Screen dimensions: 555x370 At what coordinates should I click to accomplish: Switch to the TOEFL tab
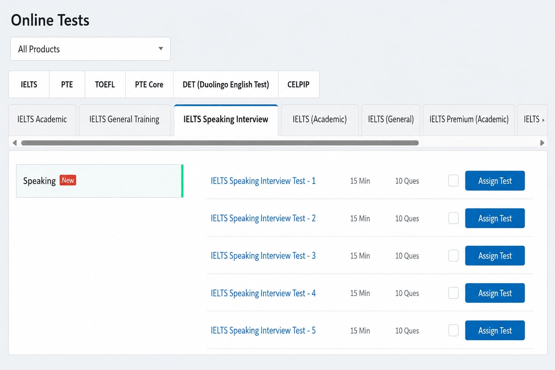click(x=105, y=85)
